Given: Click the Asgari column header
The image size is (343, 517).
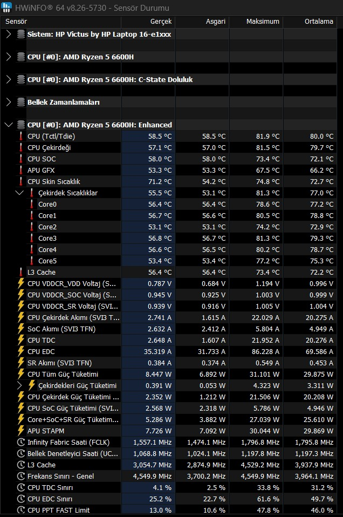Looking at the screenshot, I should 202,22.
